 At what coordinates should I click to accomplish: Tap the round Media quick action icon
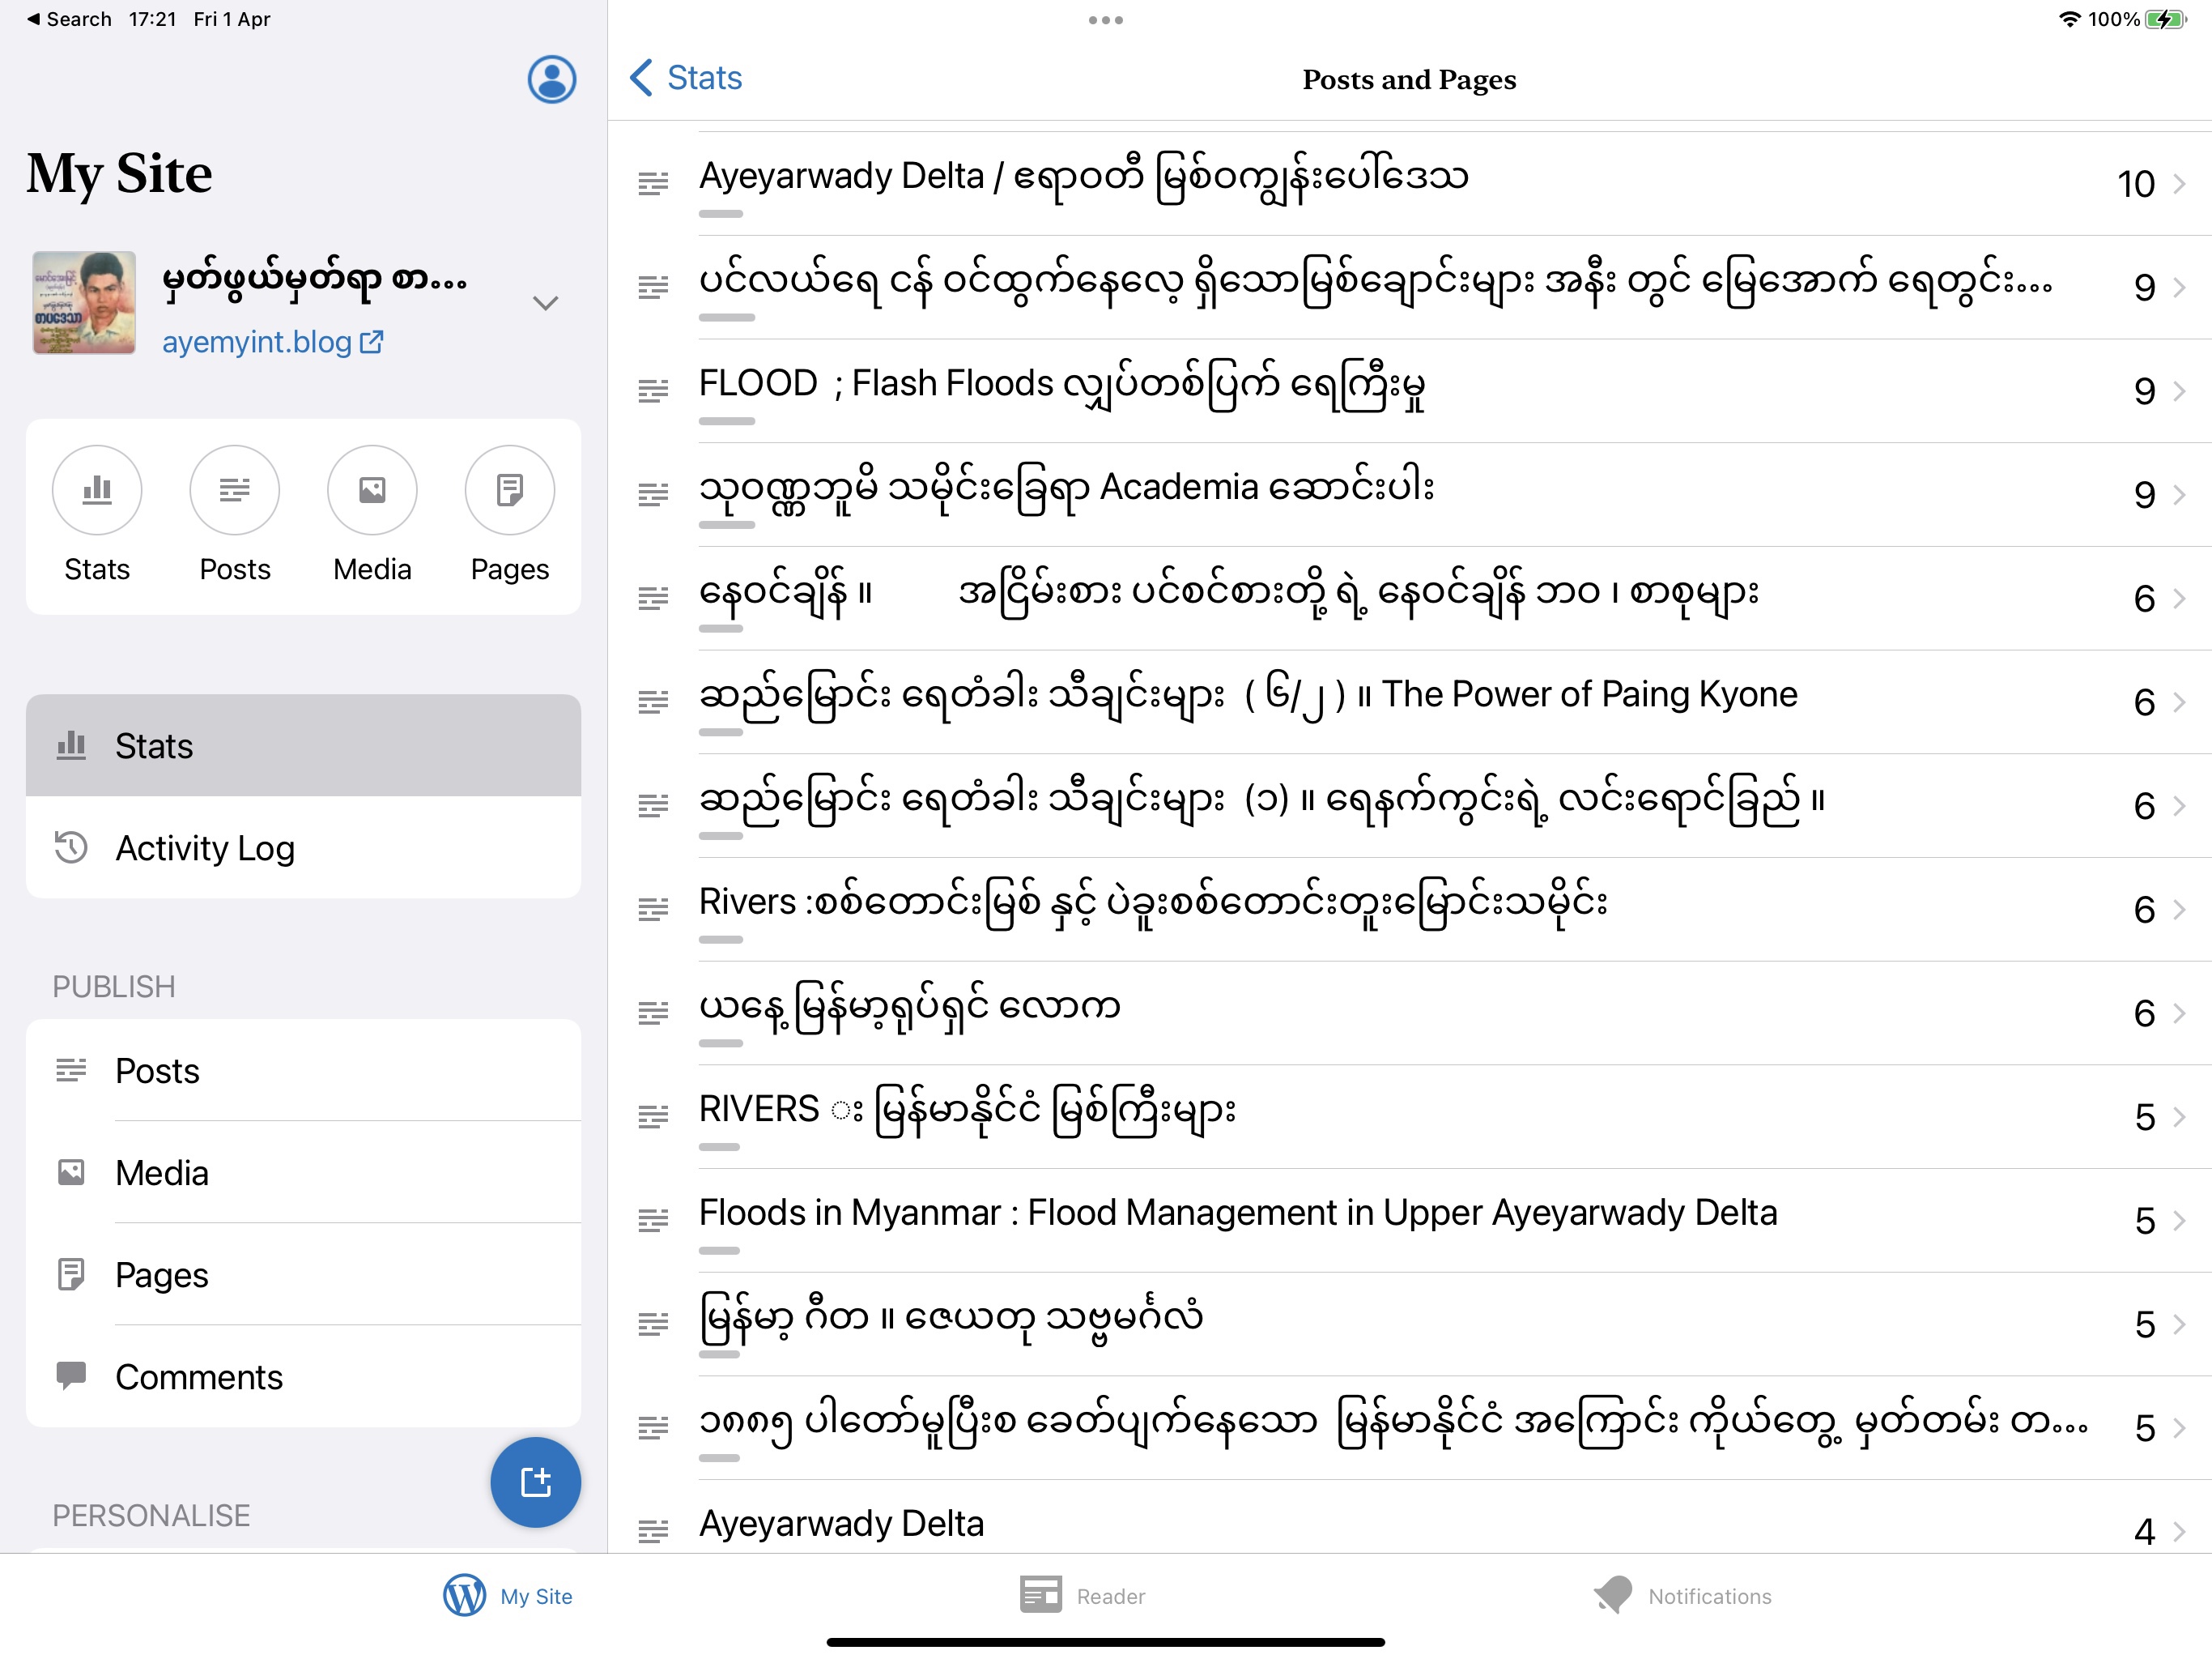pos(372,490)
